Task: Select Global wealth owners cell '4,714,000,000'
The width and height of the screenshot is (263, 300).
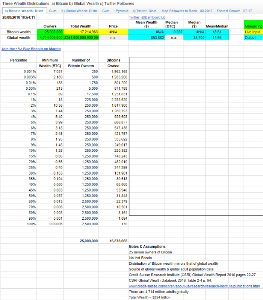Action: (50, 38)
